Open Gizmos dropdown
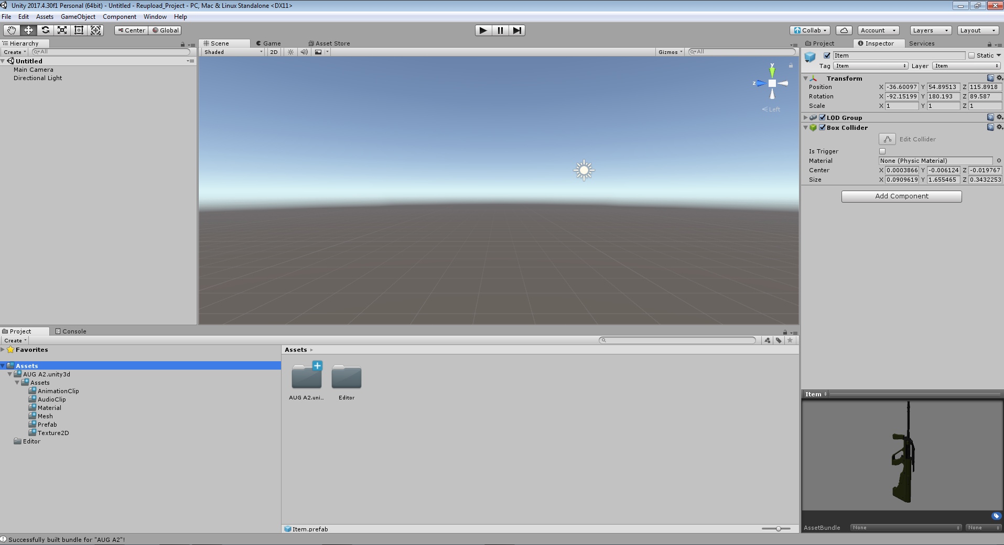Viewport: 1004px width, 545px height. tap(671, 52)
